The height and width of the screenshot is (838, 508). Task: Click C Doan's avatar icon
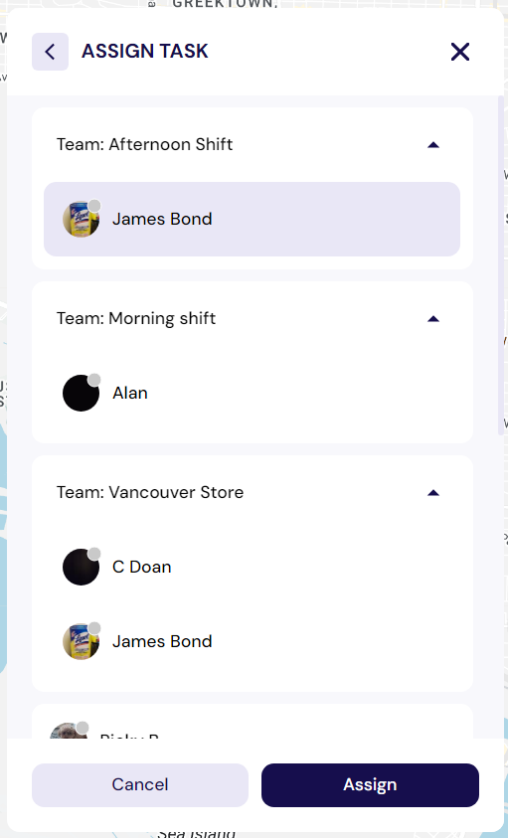click(82, 567)
